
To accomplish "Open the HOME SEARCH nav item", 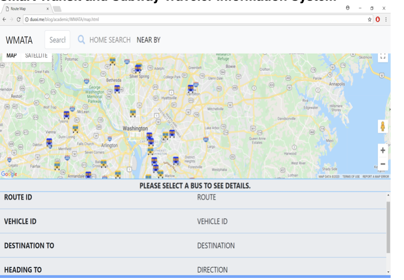I will [x=110, y=40].
